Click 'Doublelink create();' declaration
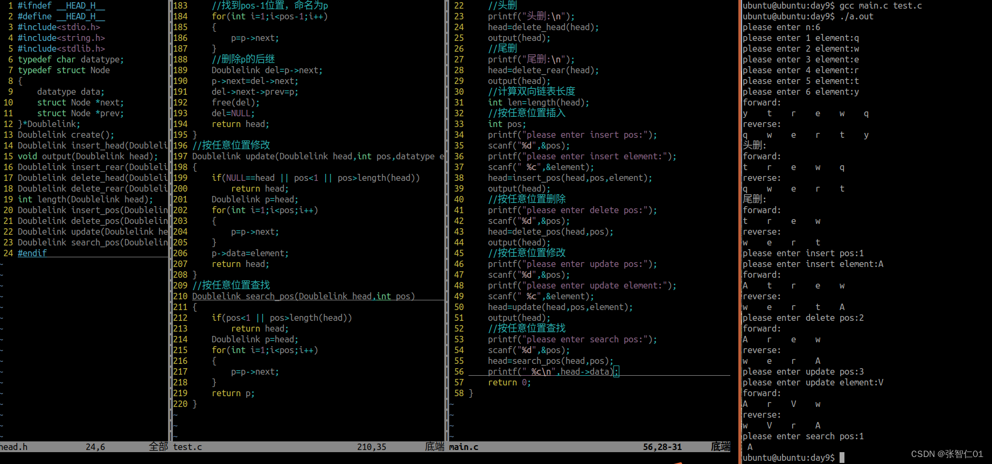992x464 pixels. coord(66,135)
